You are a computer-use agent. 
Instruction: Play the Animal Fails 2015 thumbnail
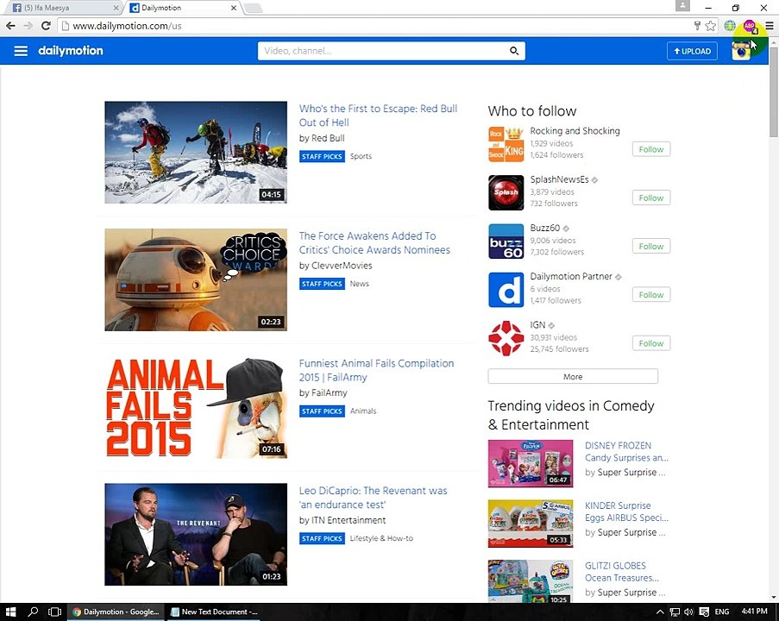click(196, 407)
